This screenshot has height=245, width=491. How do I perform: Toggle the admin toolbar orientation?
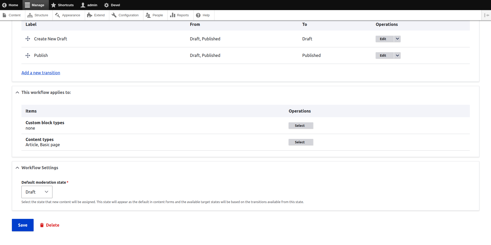(486, 15)
